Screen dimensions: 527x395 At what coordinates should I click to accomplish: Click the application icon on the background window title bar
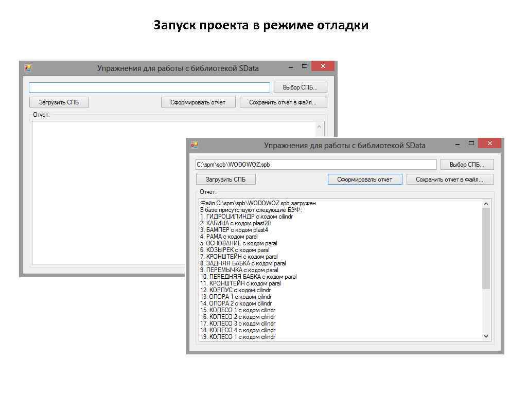coord(28,67)
